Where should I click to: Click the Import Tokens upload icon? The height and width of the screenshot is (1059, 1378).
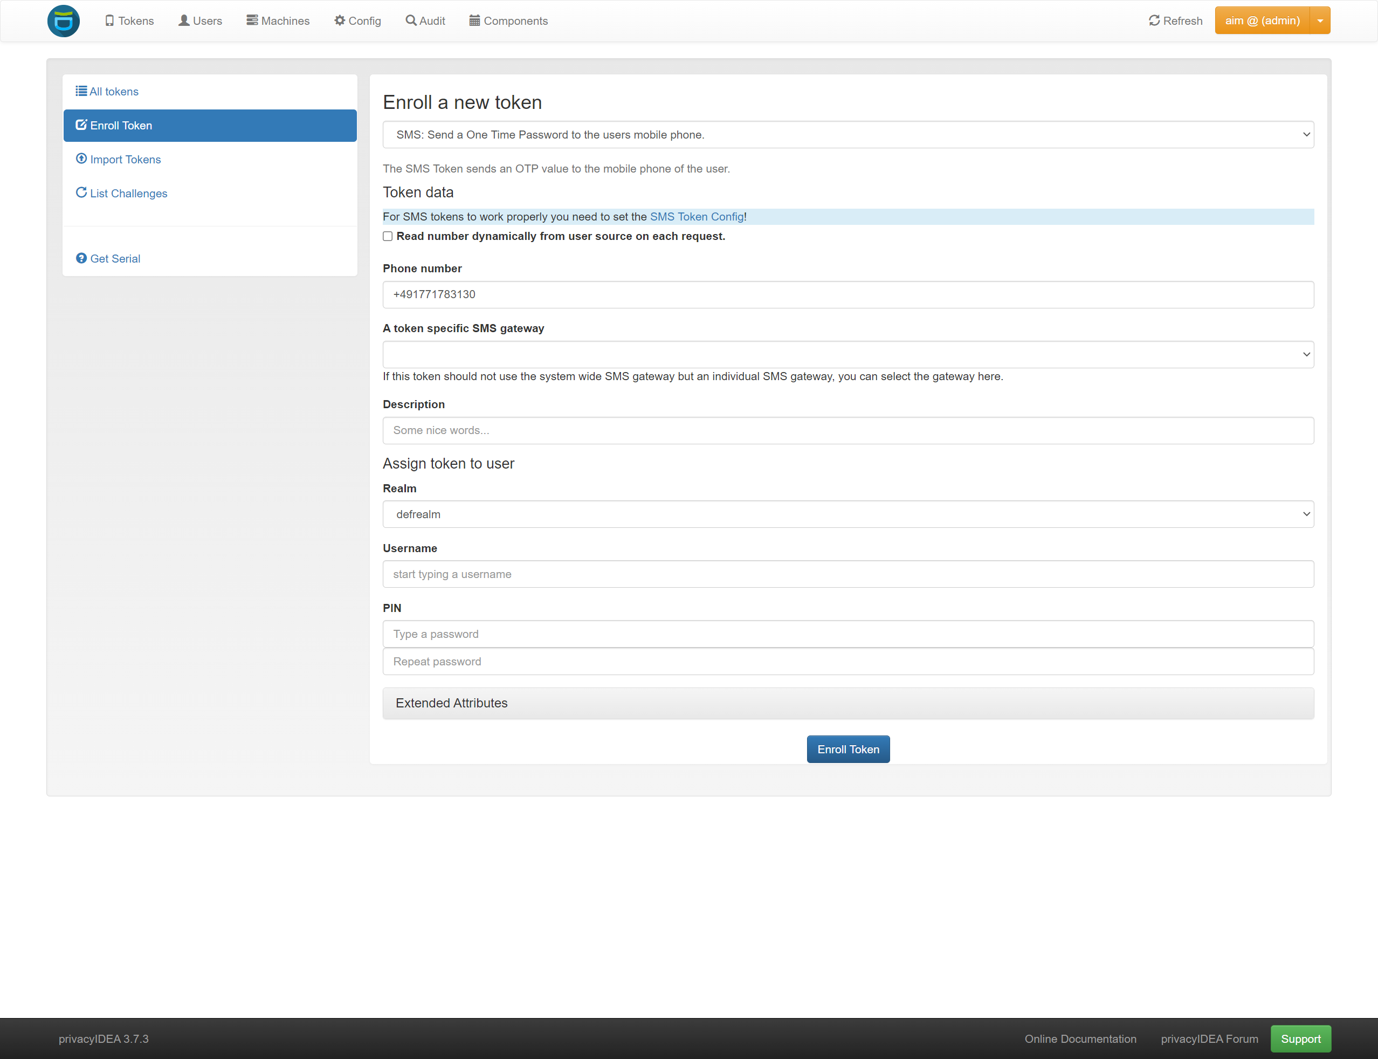(81, 159)
